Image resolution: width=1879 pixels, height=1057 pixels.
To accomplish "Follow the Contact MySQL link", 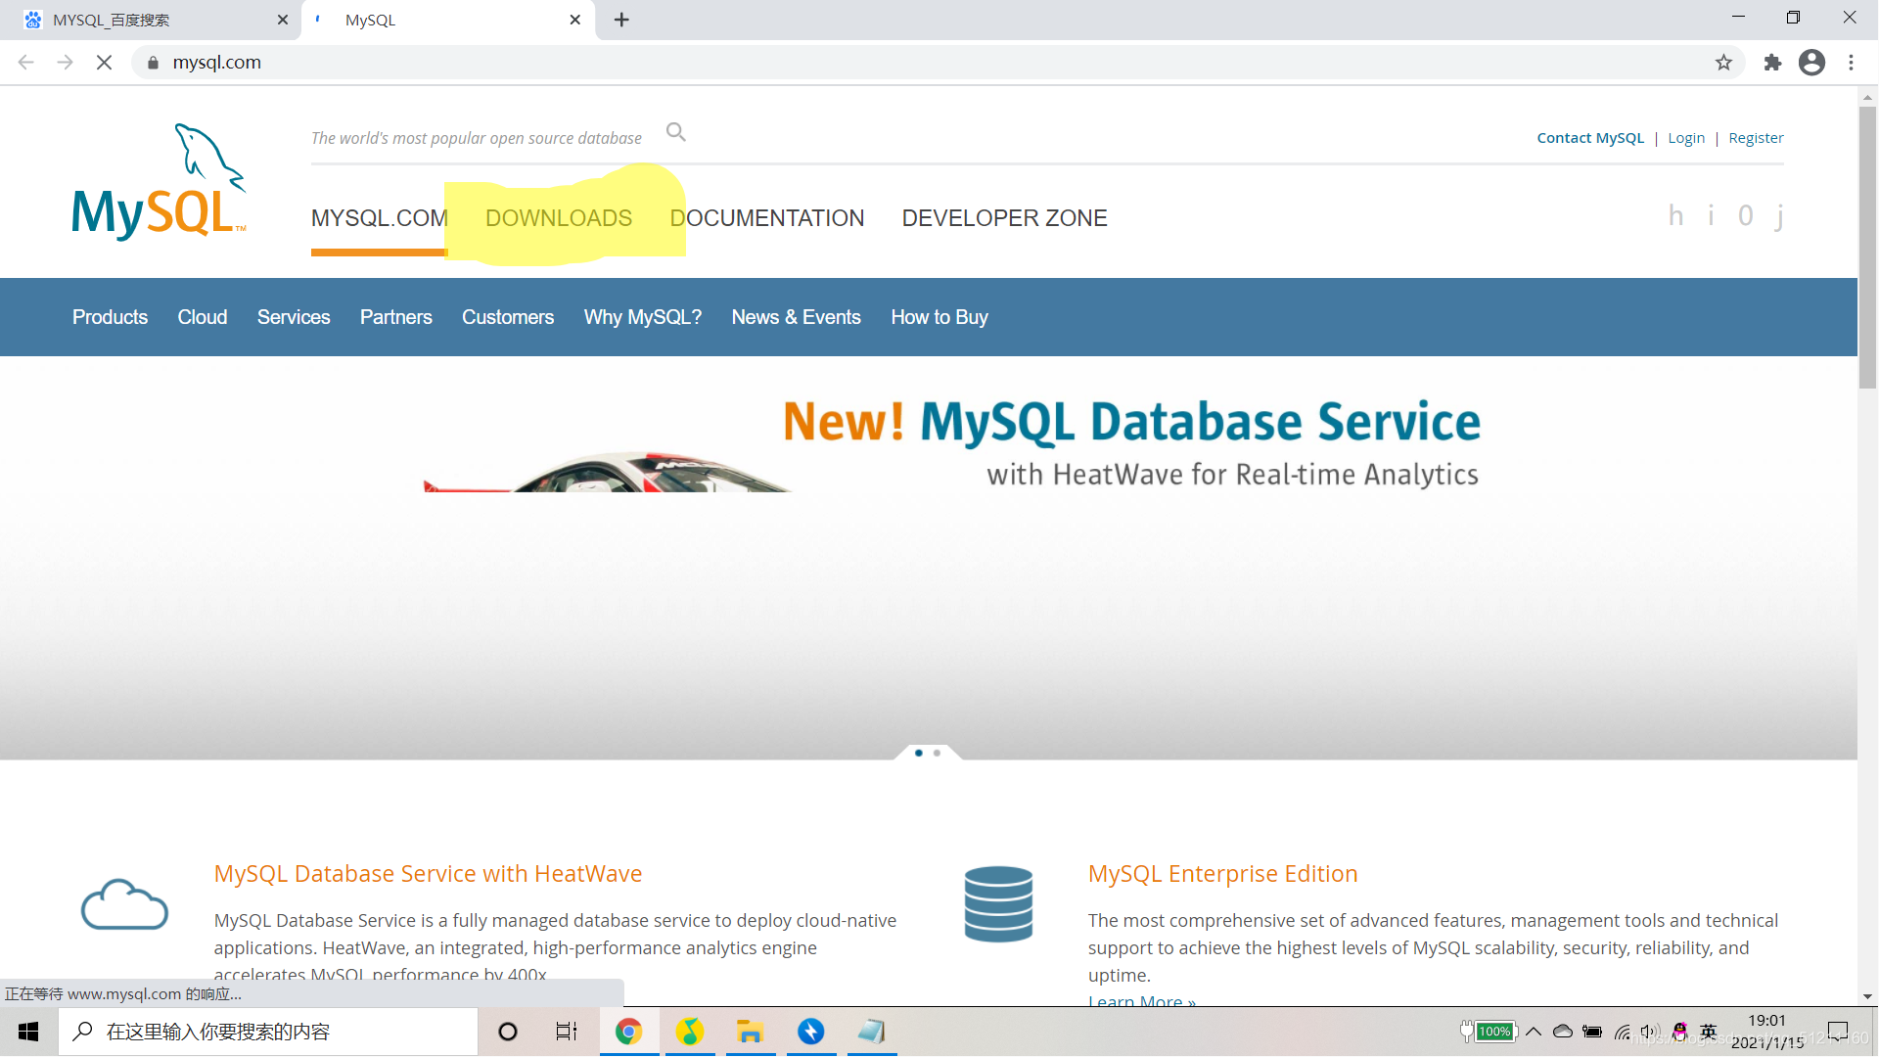I will [1590, 138].
